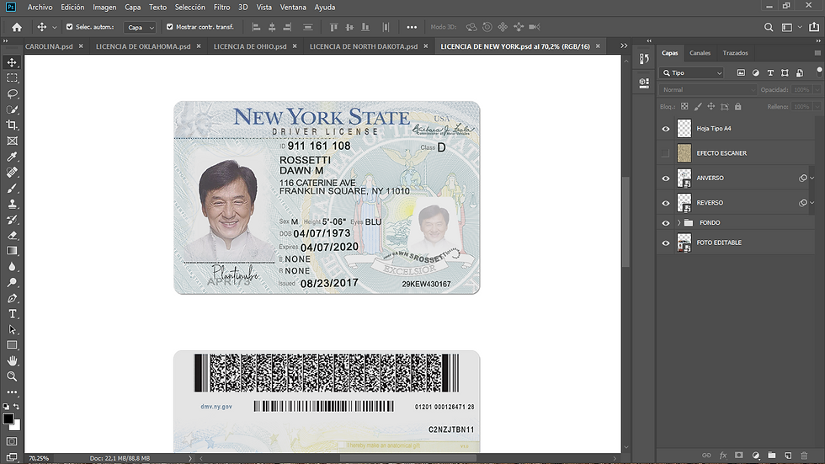Select the Zoom tool in toolbar

[13, 376]
